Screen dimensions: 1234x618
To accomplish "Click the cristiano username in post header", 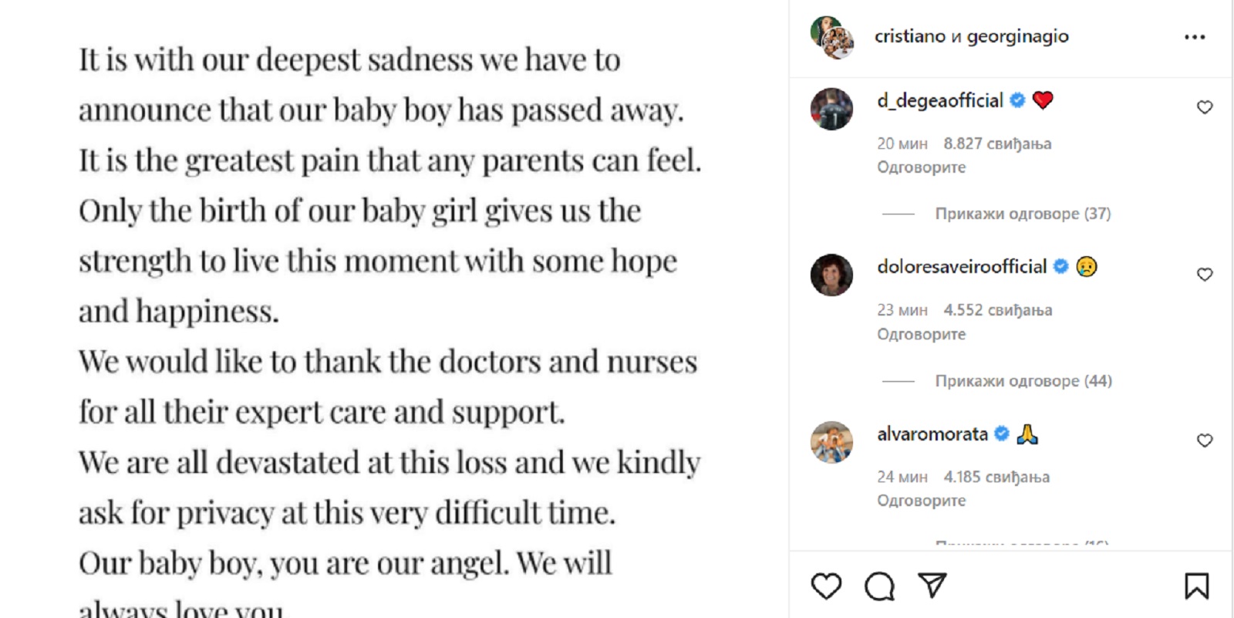I will 909,36.
